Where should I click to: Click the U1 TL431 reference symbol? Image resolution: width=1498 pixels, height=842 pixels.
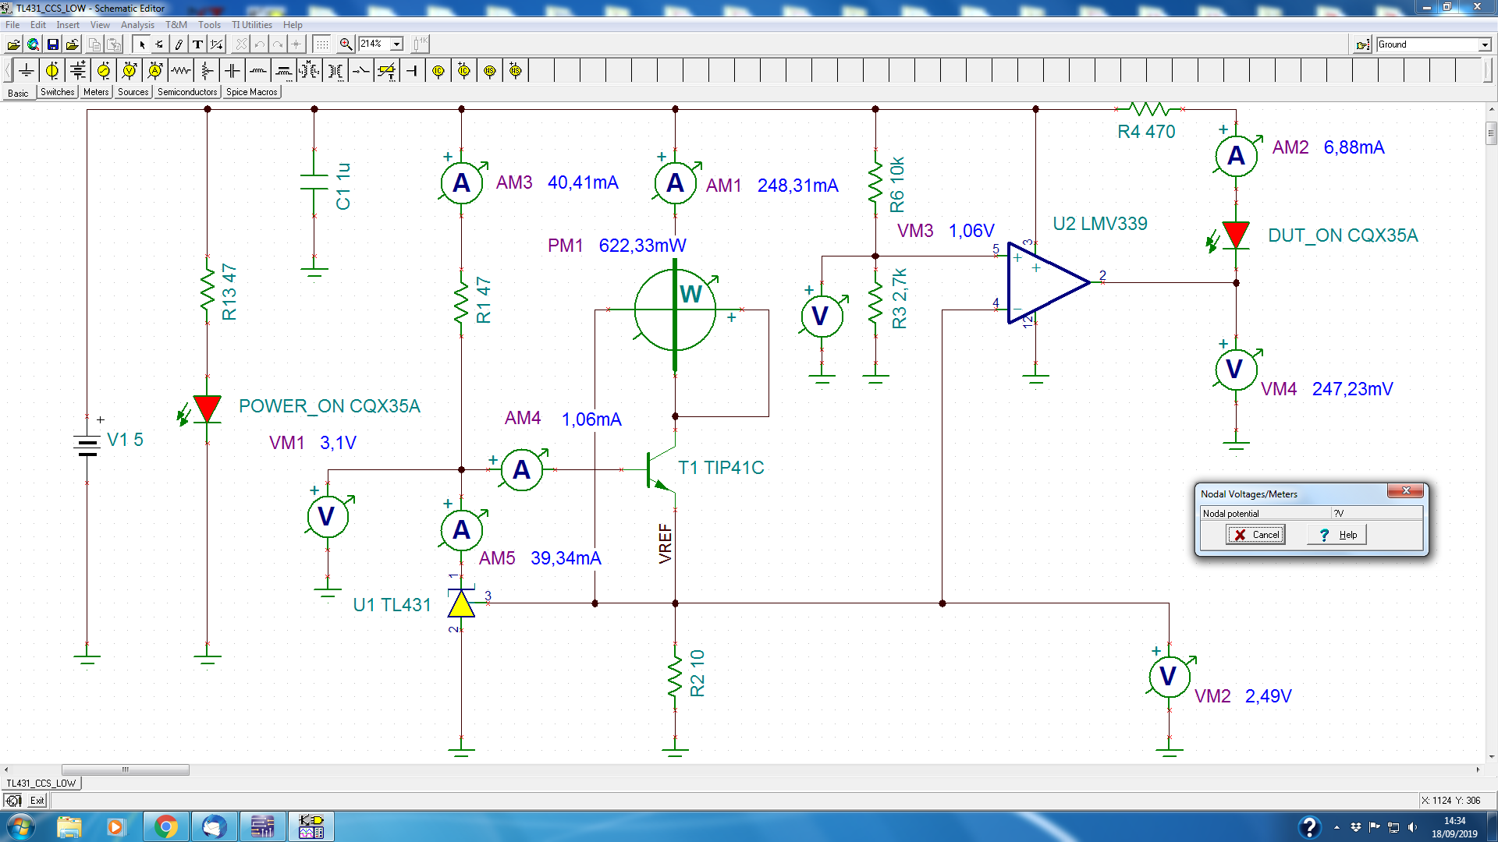click(x=461, y=604)
